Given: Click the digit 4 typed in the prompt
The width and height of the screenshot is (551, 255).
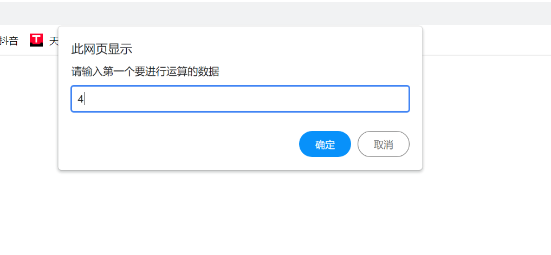Looking at the screenshot, I should (x=80, y=99).
